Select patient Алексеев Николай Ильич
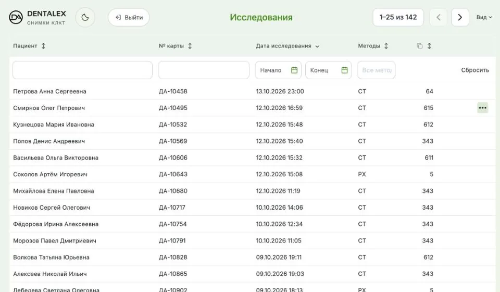 [50, 274]
